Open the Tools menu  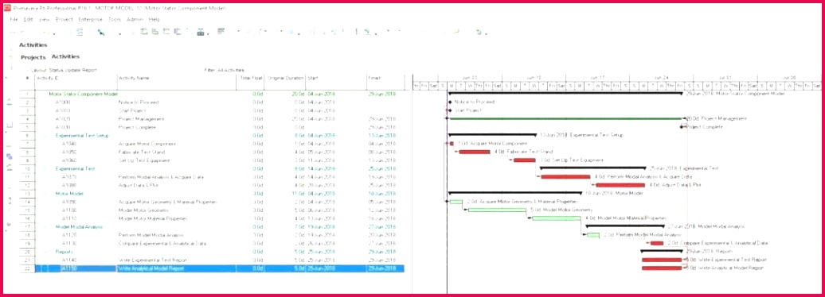pyautogui.click(x=115, y=19)
